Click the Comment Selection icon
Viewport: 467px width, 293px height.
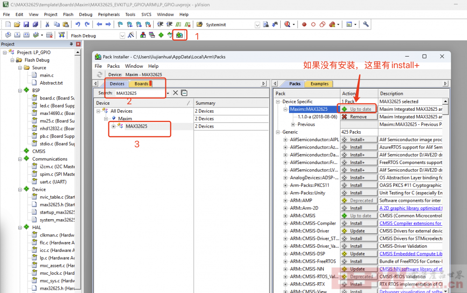click(x=178, y=24)
